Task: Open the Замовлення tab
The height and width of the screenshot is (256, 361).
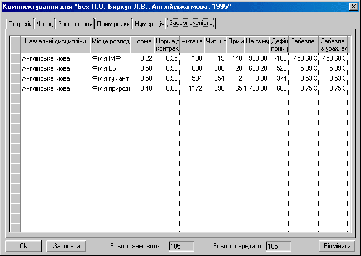Action: (75, 24)
